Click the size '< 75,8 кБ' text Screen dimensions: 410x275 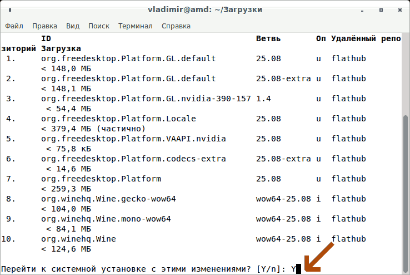tap(68, 149)
